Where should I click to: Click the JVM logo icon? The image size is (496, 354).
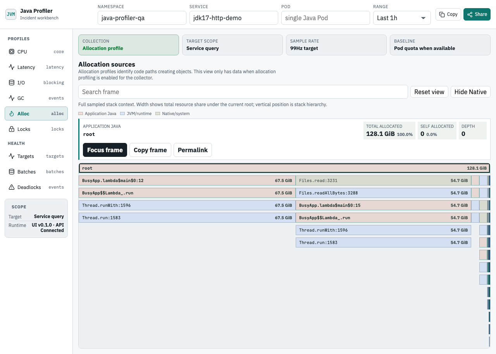(x=11, y=14)
